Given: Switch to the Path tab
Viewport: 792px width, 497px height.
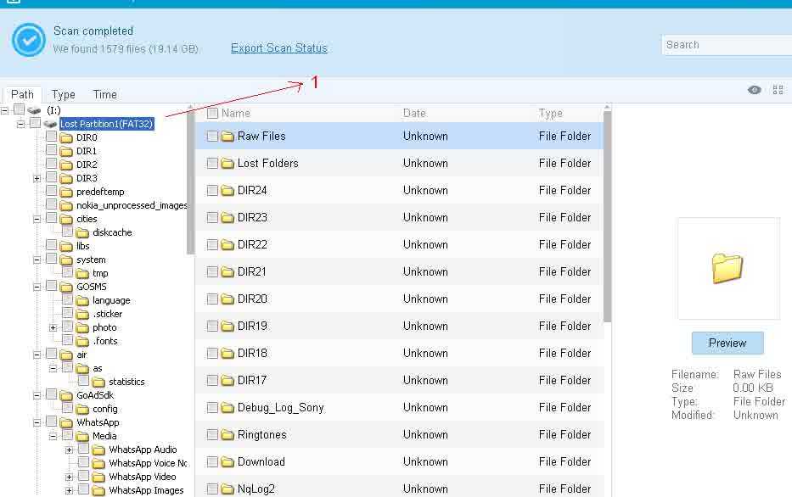Looking at the screenshot, I should click(22, 94).
